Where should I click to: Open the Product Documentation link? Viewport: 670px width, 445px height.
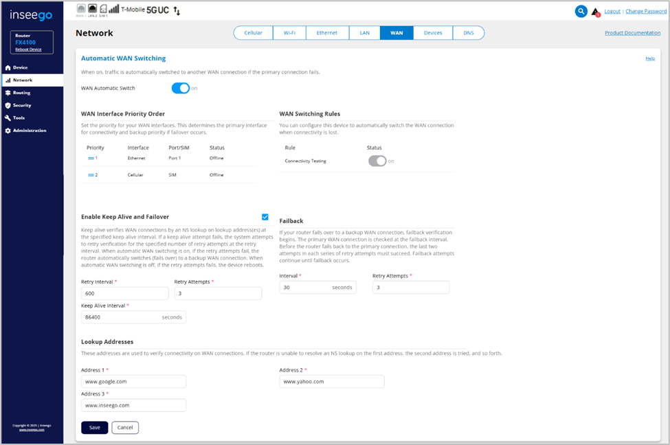pyautogui.click(x=632, y=33)
